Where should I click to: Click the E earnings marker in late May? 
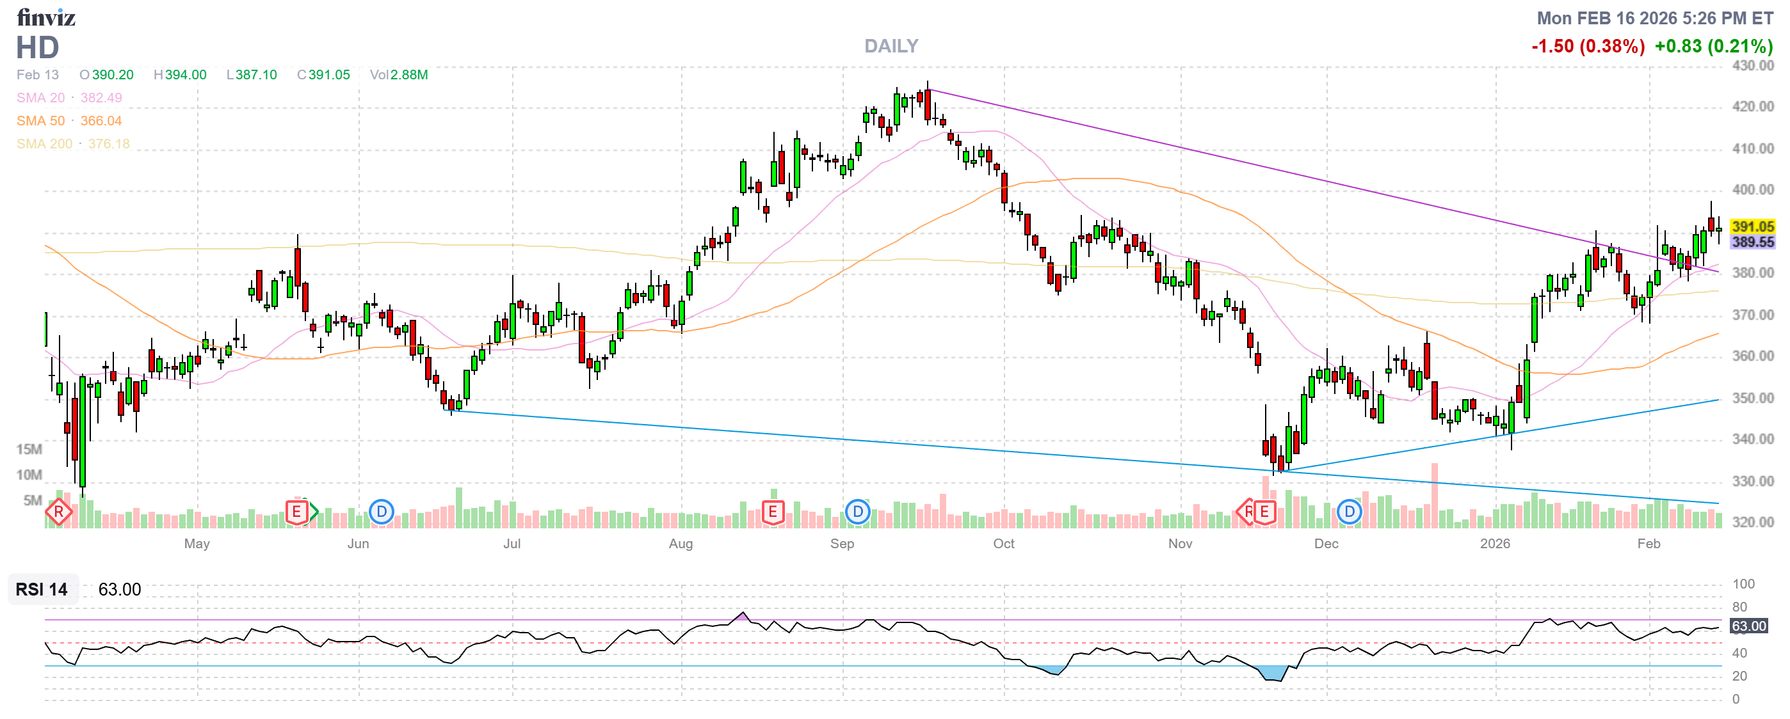coord(296,513)
